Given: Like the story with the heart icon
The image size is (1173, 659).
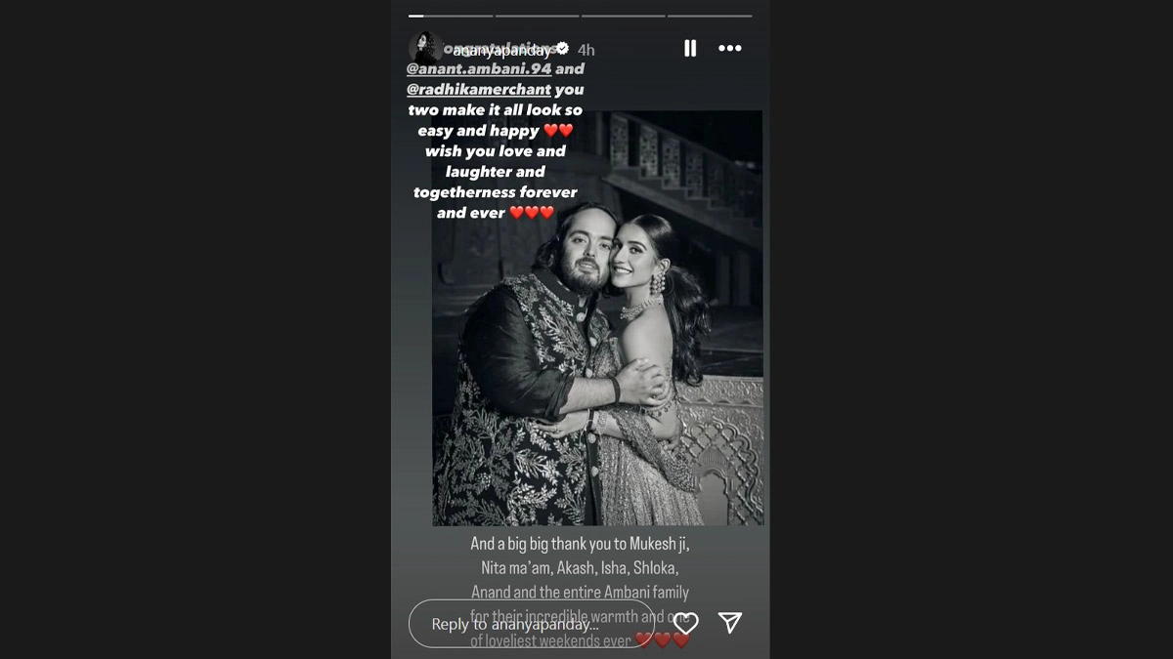Looking at the screenshot, I should pos(686,623).
